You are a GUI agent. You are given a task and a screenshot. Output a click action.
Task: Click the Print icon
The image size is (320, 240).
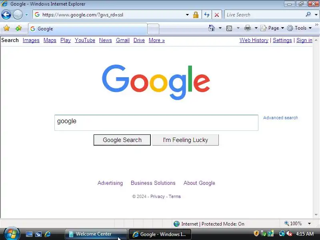(248, 28)
